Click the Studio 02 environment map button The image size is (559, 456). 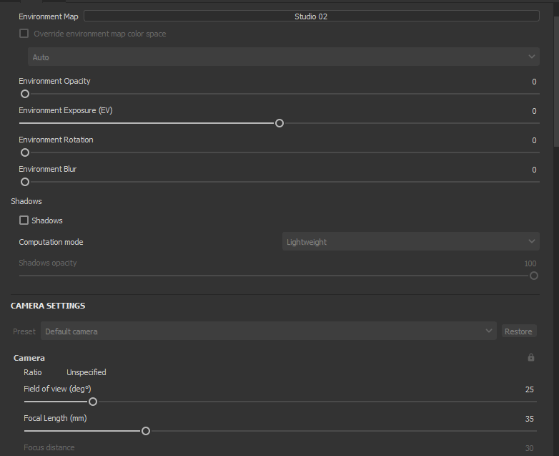tap(311, 16)
